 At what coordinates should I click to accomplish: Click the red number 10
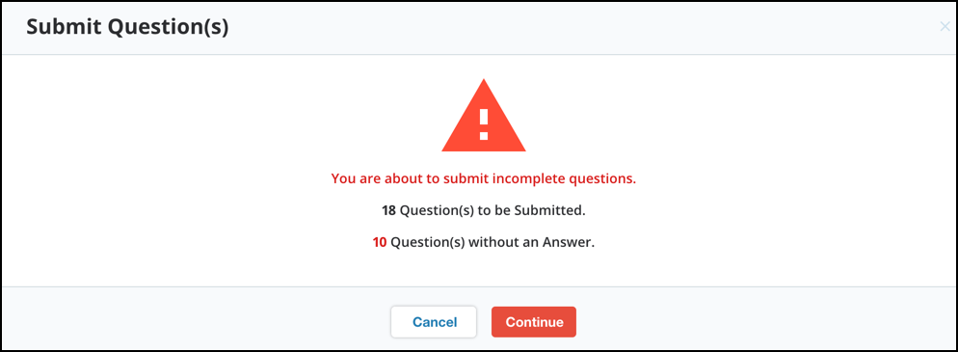click(380, 243)
